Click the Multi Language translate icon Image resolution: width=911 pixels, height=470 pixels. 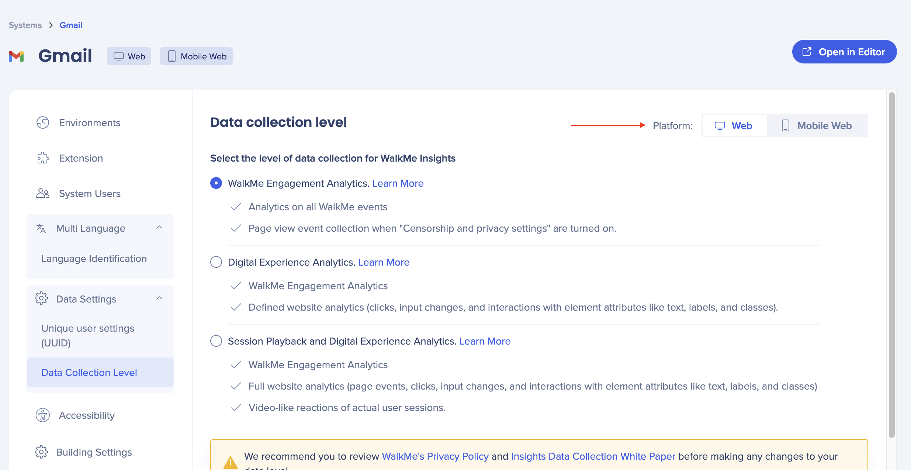tap(41, 228)
